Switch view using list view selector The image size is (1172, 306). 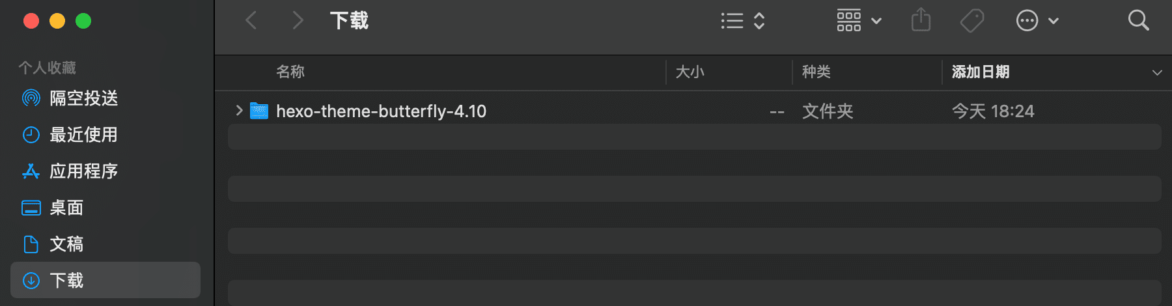point(743,21)
